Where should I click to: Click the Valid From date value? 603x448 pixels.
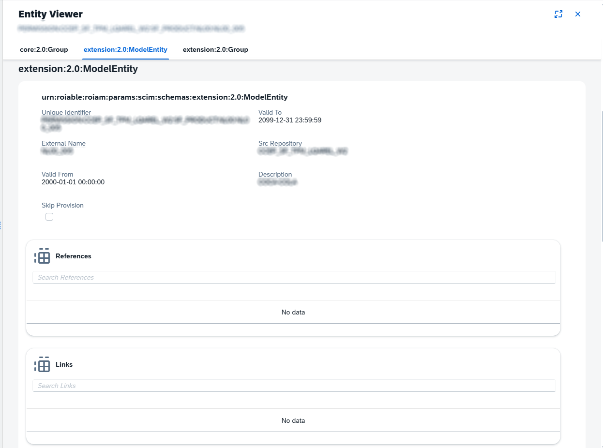pos(73,182)
